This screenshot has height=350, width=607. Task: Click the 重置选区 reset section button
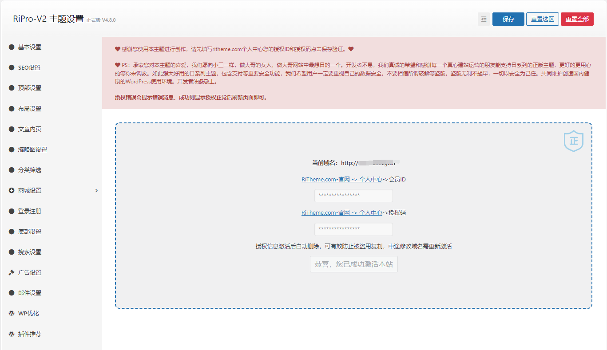[x=543, y=19]
